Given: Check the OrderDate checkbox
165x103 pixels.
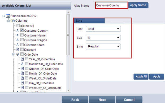Looking at the screenshot, I should [x=22, y=54].
